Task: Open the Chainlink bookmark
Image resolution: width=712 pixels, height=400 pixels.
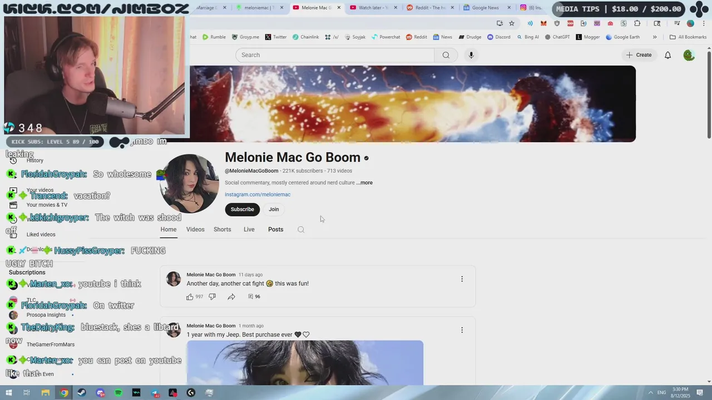Action: [306, 37]
